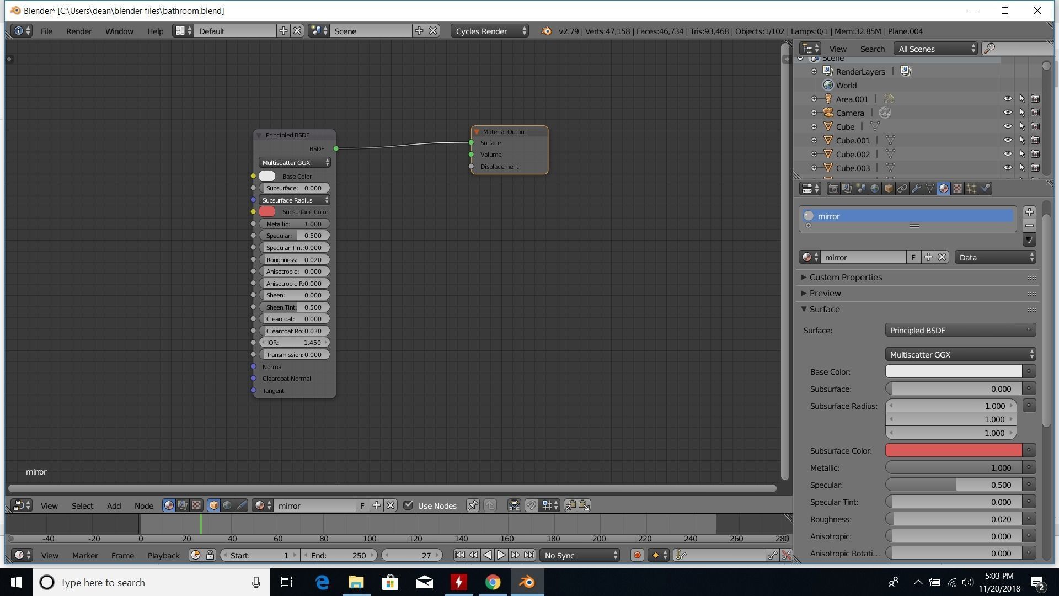Image resolution: width=1059 pixels, height=596 pixels.
Task: Open the Multiscatter GGX dropdown in node
Action: pos(295,163)
